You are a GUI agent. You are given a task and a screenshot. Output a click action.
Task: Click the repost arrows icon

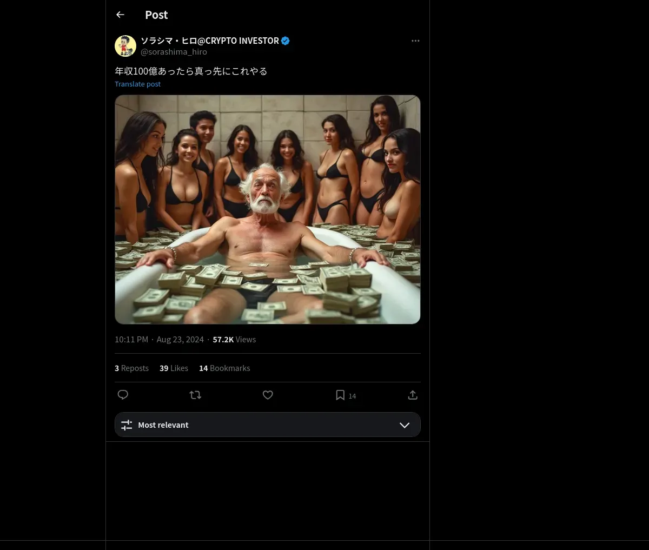click(x=195, y=395)
